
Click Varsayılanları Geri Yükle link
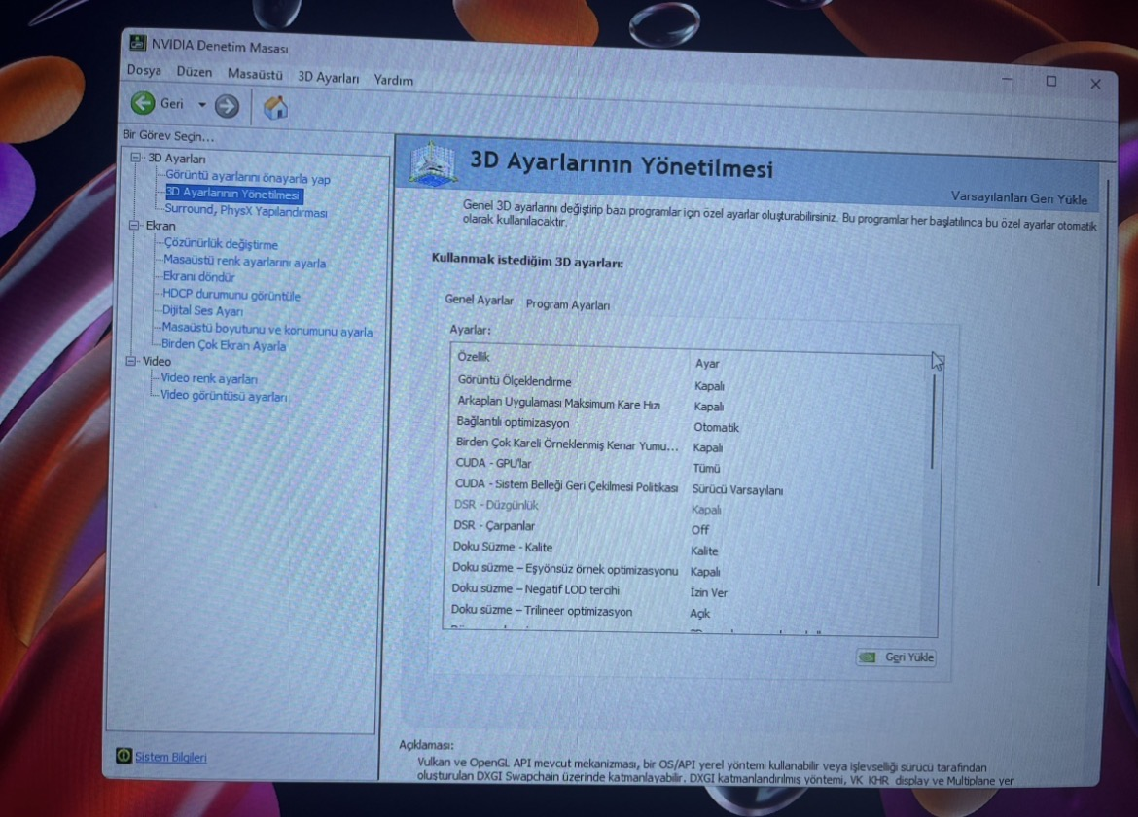click(x=1019, y=197)
